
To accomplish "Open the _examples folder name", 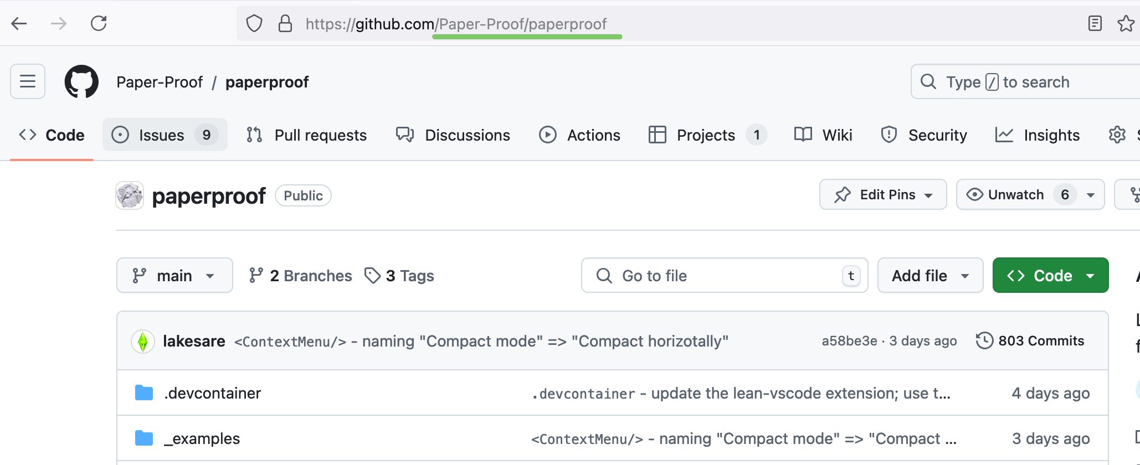I will (x=202, y=438).
